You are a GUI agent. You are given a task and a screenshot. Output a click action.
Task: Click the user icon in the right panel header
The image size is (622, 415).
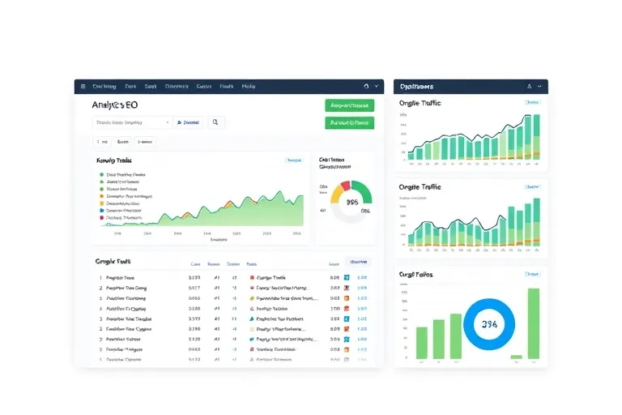point(529,86)
